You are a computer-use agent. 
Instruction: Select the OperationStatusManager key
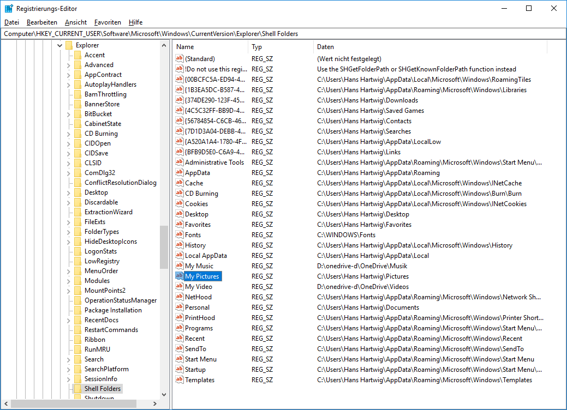(x=121, y=300)
